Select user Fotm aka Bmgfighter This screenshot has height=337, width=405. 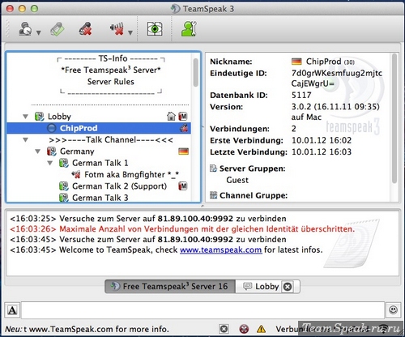[x=131, y=175]
